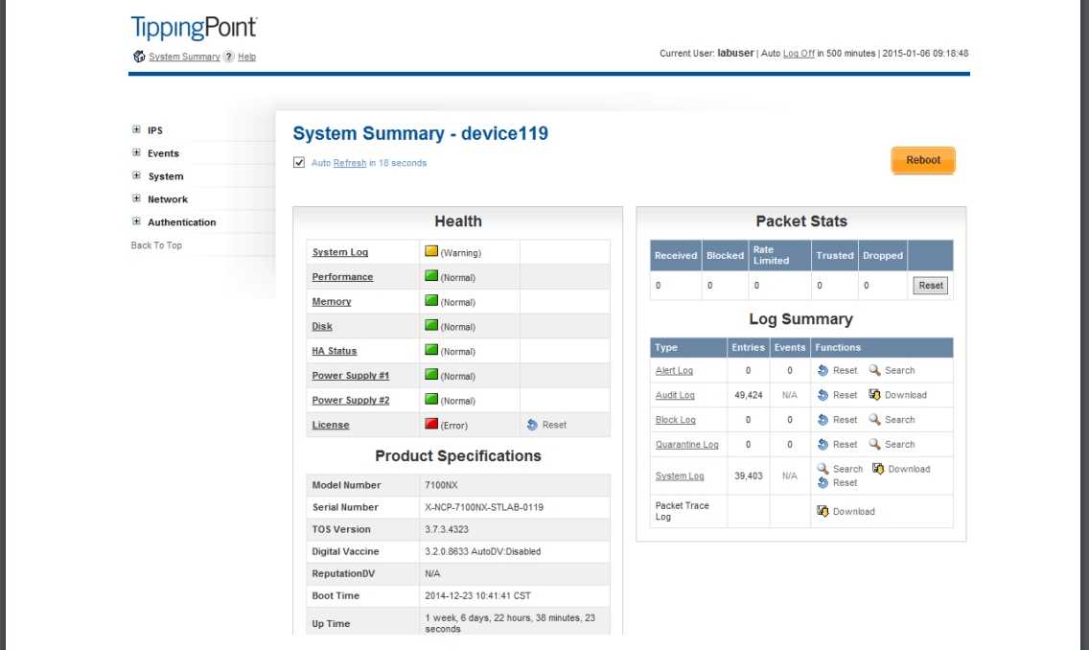Click Packet Trace Log download icon
Image resolution: width=1089 pixels, height=650 pixels.
pyautogui.click(x=823, y=511)
